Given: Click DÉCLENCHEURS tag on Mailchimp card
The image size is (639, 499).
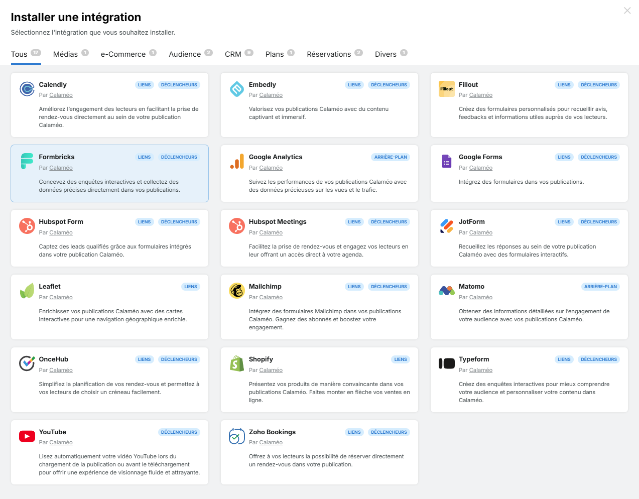Looking at the screenshot, I should (x=389, y=287).
